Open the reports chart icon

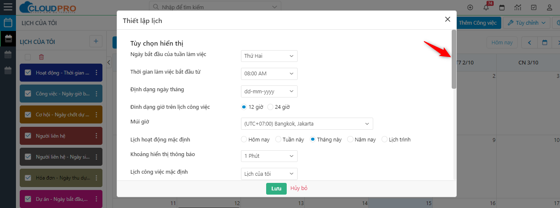point(518,8)
